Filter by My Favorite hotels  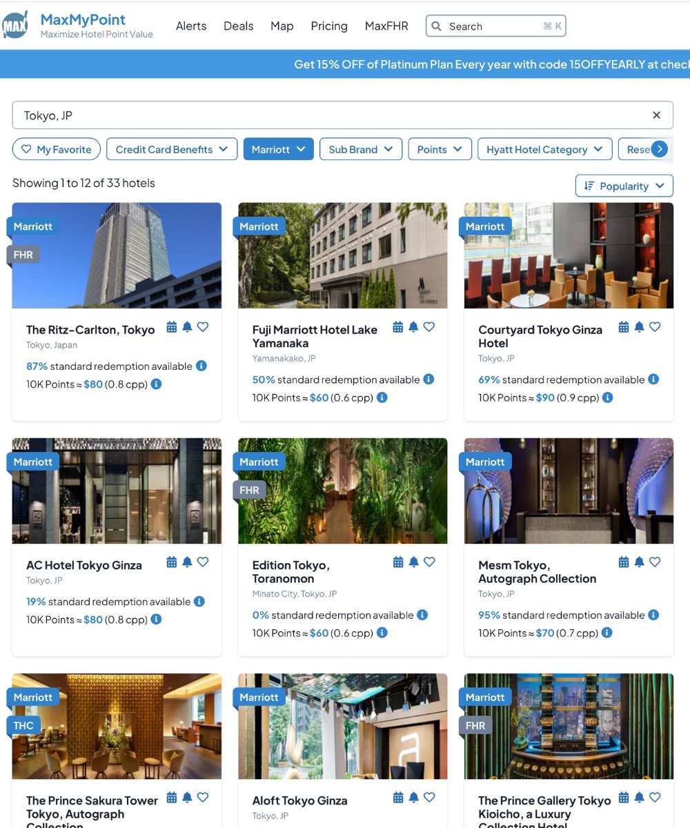pos(57,149)
